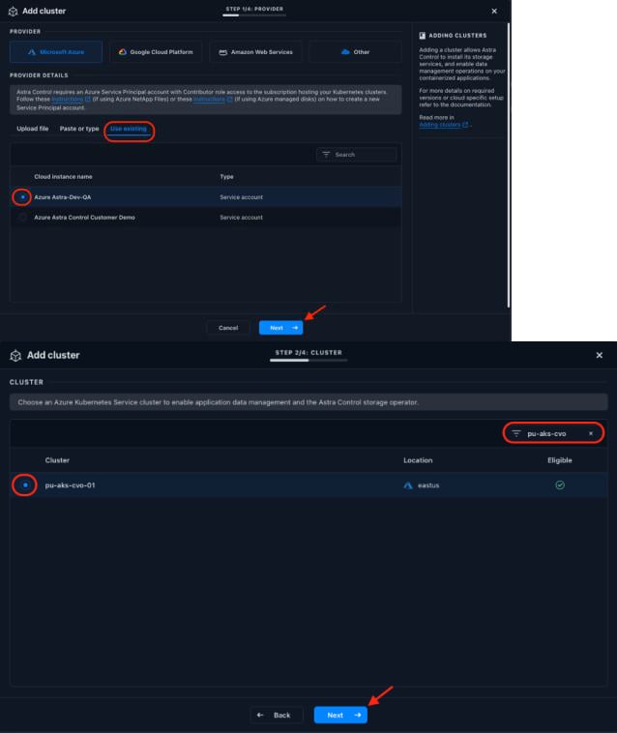Click Cancel in the provider step
Image resolution: width=617 pixels, height=733 pixels.
[228, 328]
